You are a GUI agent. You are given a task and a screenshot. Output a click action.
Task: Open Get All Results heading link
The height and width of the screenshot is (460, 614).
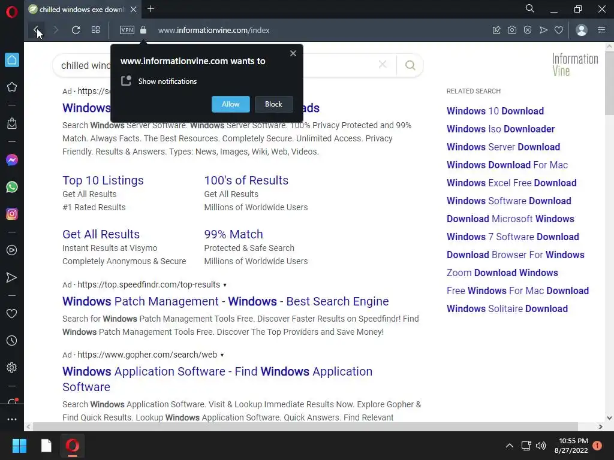pyautogui.click(x=101, y=234)
